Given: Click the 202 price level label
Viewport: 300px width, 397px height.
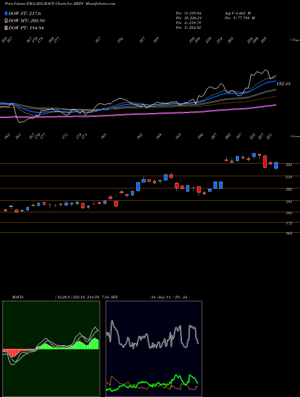Looking at the screenshot, I should (x=289, y=189).
